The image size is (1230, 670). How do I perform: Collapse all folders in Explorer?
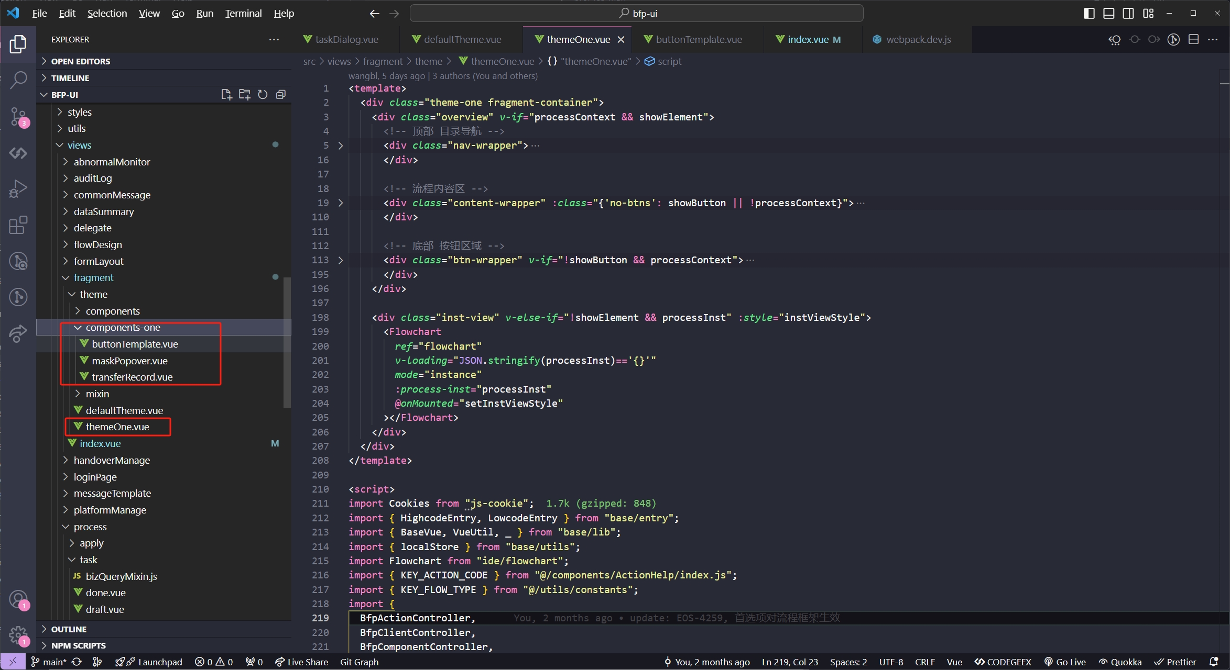click(281, 95)
